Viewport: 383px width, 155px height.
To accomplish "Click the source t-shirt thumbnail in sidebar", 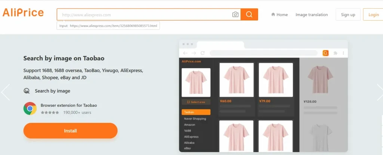I will point(196,83).
